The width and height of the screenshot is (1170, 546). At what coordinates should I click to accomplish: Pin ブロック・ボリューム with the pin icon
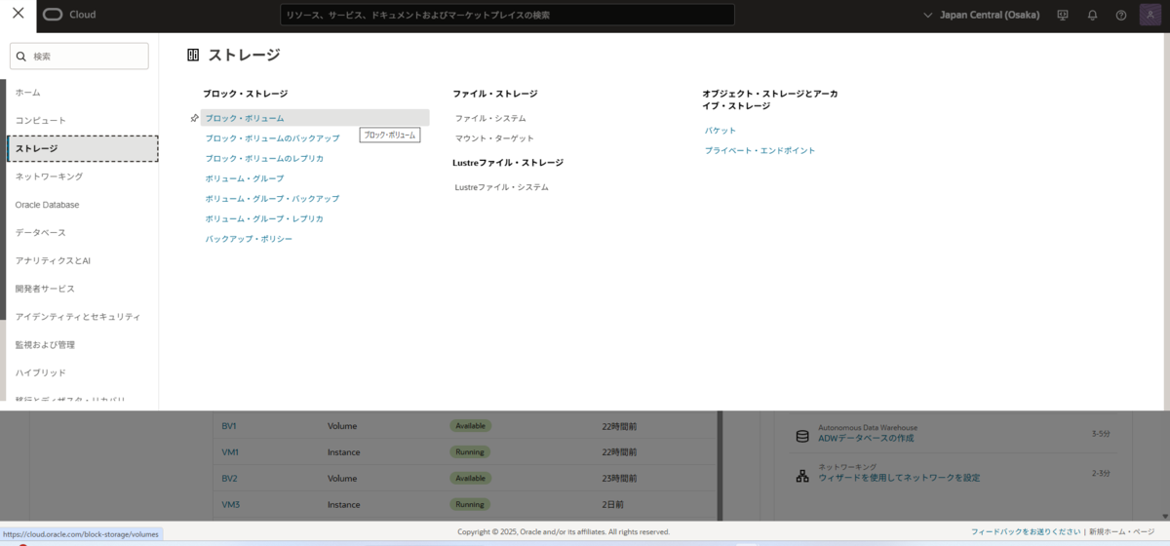[194, 118]
